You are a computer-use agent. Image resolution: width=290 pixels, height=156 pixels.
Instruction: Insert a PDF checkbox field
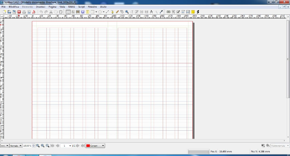point(178,12)
